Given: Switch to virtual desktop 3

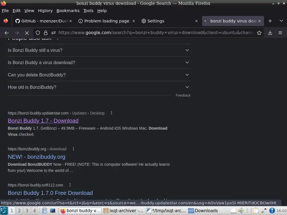Looking at the screenshot, I should click(x=27, y=211).
